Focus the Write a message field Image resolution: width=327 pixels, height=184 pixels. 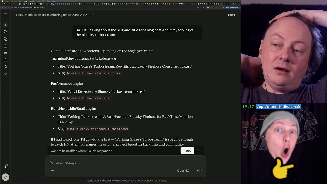point(126,162)
